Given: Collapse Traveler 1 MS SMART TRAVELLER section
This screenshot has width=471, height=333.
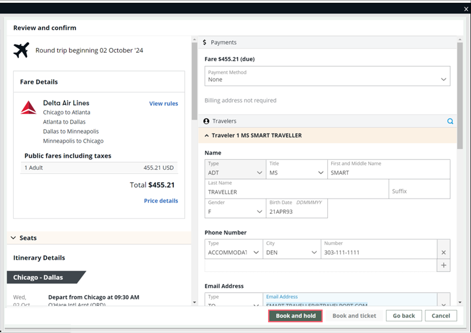Looking at the screenshot, I should point(207,136).
